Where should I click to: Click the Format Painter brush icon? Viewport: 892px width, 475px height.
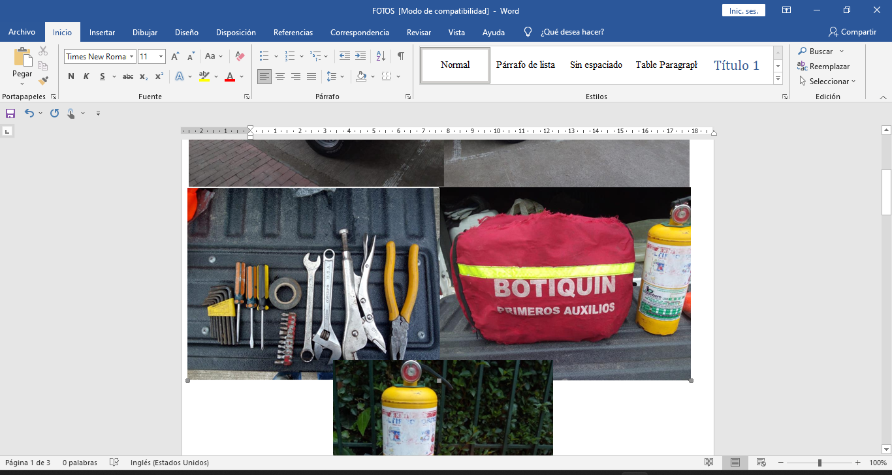[x=43, y=81]
